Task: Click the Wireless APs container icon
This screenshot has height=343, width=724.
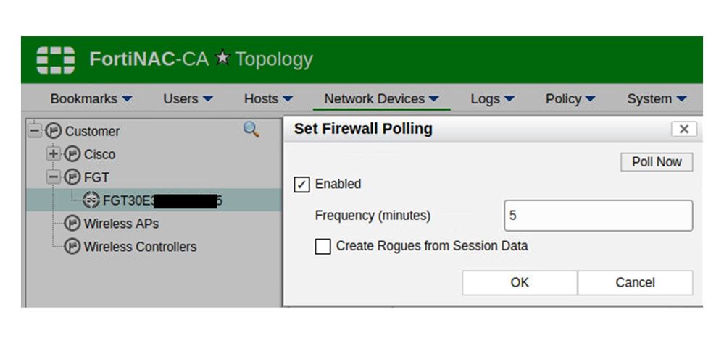Action: point(72,224)
